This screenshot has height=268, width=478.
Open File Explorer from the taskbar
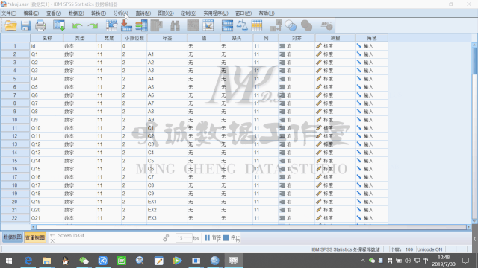pyautogui.click(x=46, y=261)
